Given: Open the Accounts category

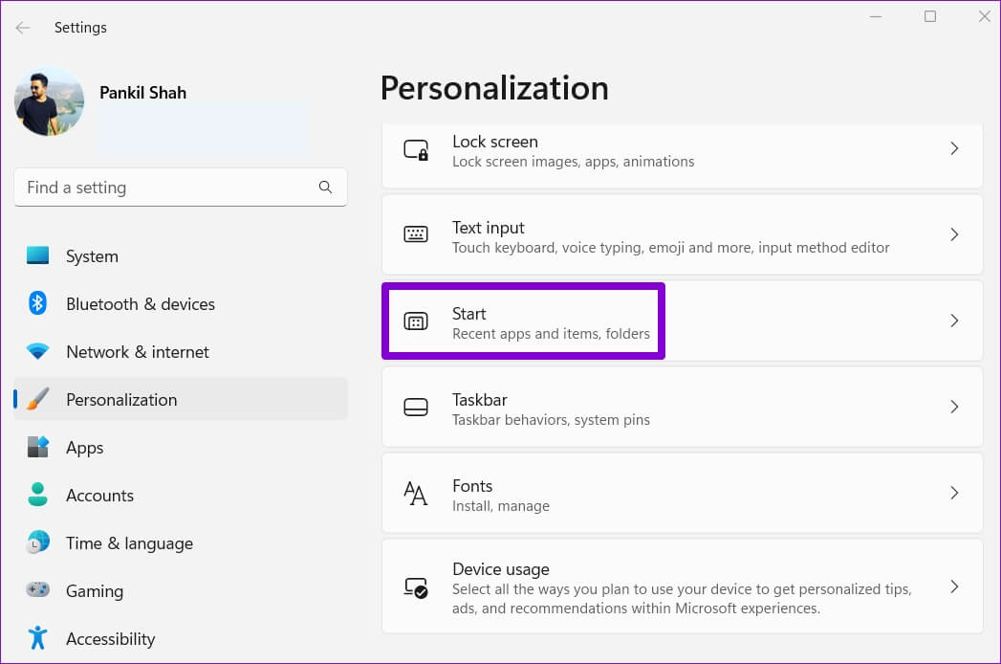Looking at the screenshot, I should (x=181, y=496).
